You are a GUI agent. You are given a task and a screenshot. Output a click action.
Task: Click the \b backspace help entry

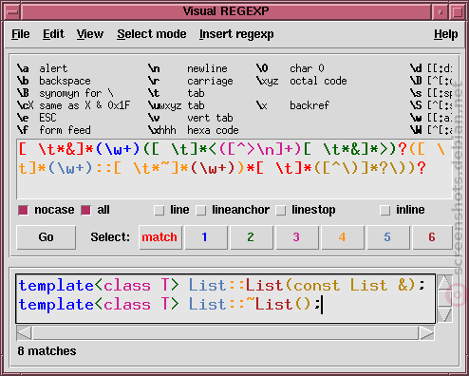(x=54, y=81)
